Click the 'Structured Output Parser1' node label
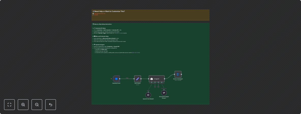Viewport: 301px width, 114px height. [x=164, y=97]
